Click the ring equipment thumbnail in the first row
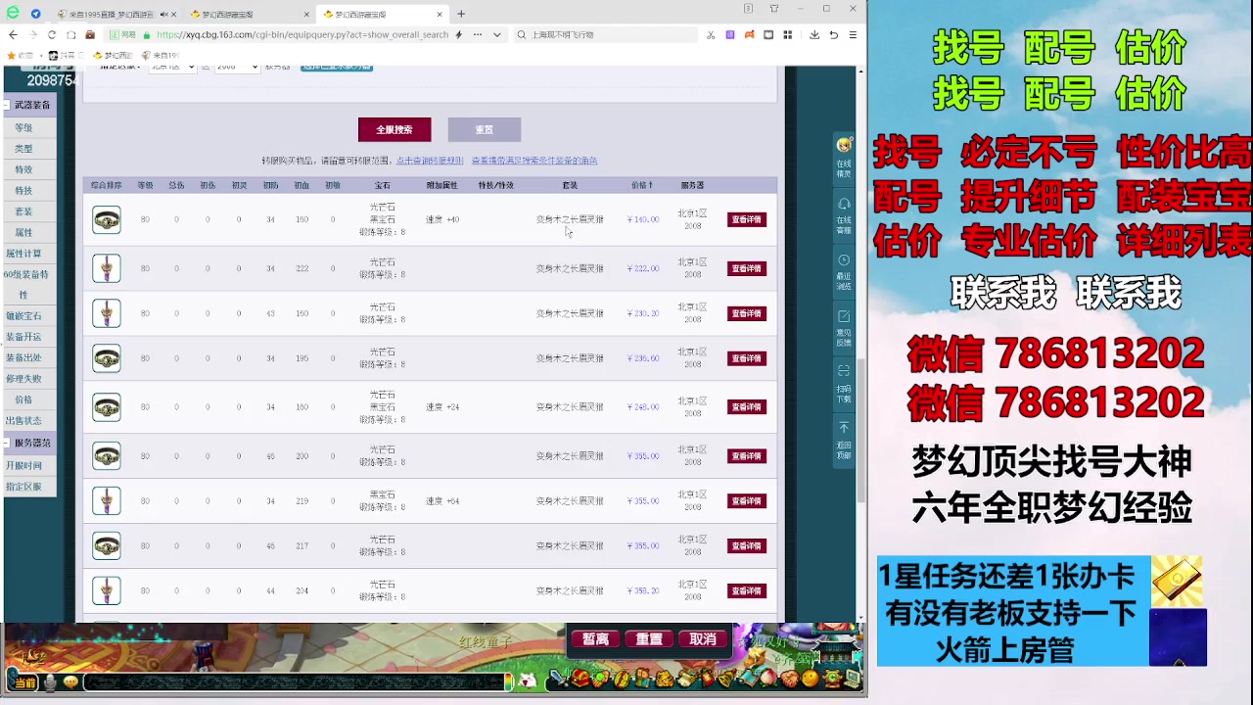The height and width of the screenshot is (705, 1253). pos(106,219)
